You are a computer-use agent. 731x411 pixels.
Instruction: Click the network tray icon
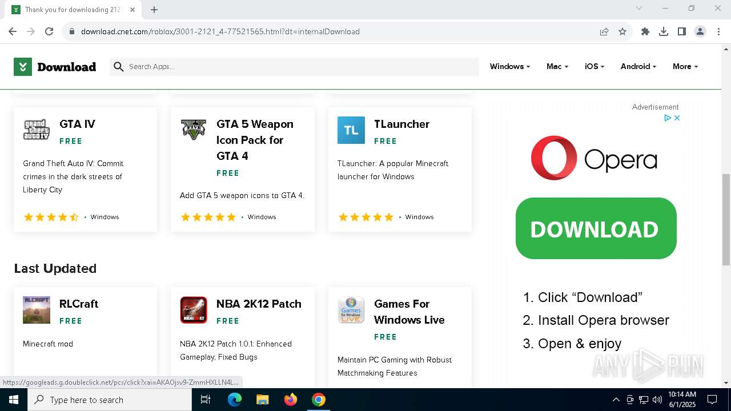click(x=644, y=400)
